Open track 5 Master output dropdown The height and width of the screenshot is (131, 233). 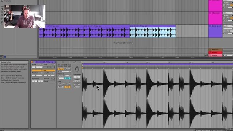click(228, 20)
